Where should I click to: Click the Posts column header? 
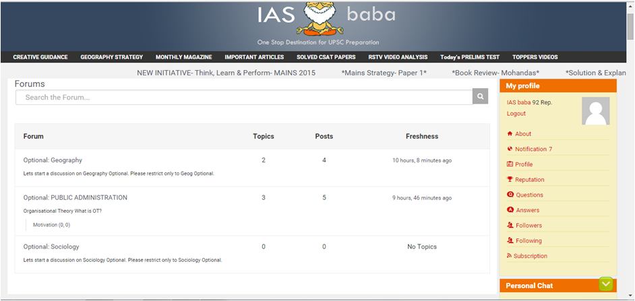[324, 136]
